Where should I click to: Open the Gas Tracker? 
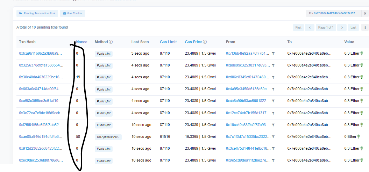click(x=72, y=13)
